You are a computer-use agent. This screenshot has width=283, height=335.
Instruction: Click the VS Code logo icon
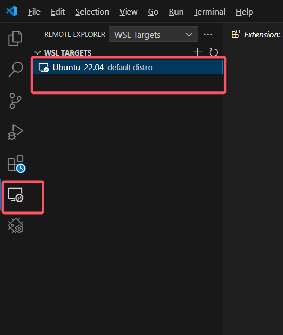click(x=11, y=11)
